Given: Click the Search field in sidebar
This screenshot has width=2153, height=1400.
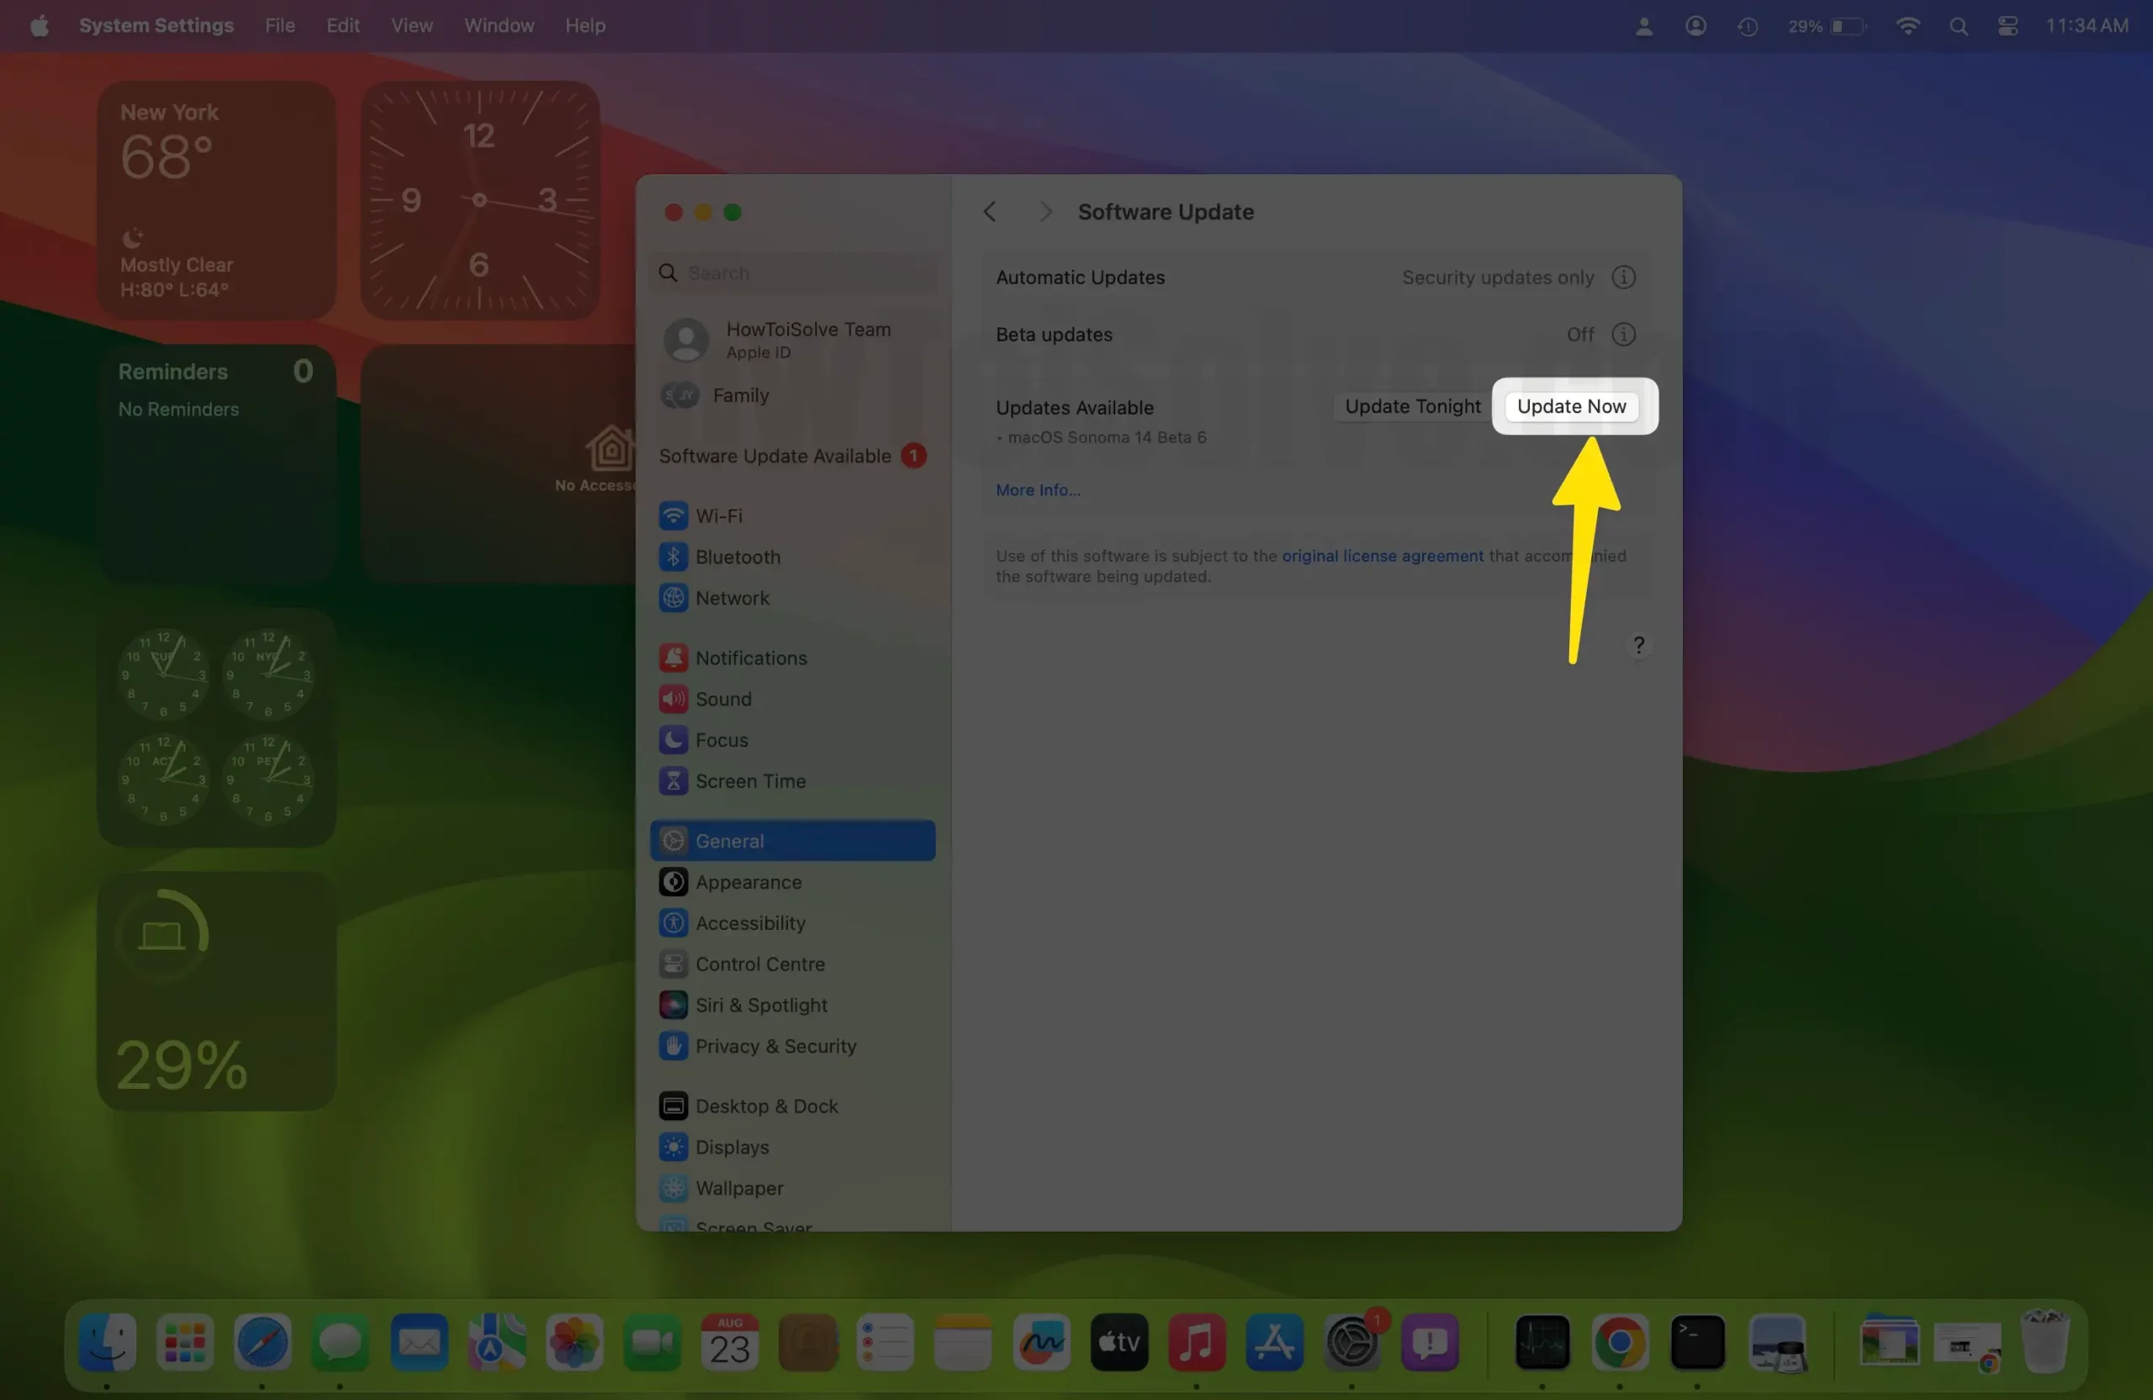Looking at the screenshot, I should tap(793, 272).
